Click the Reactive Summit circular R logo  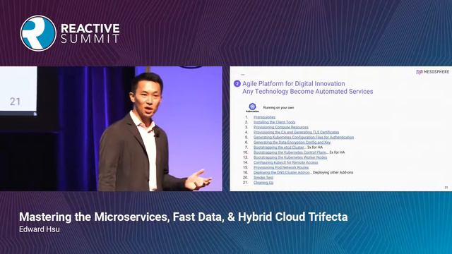(x=38, y=33)
